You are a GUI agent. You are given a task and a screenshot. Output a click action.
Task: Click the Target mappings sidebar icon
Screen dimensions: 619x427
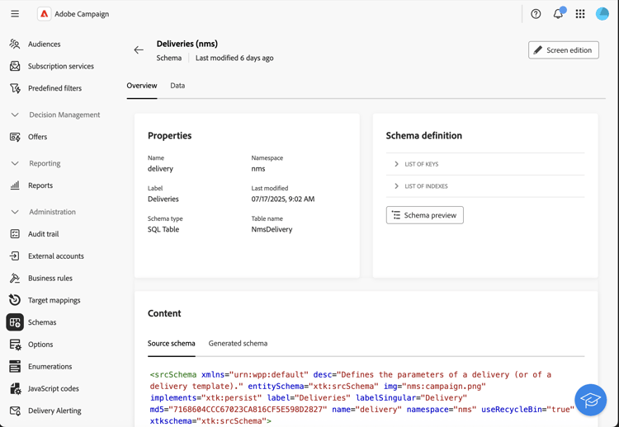15,300
